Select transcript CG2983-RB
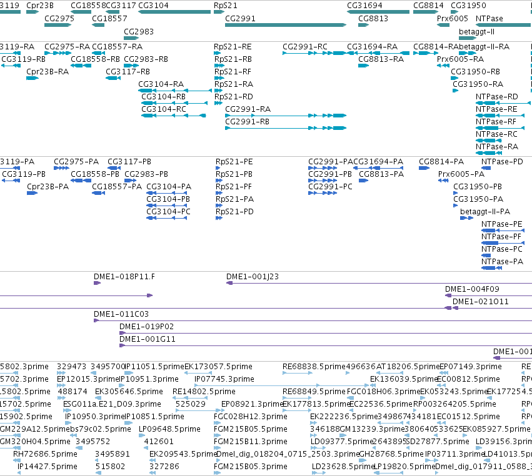This screenshot has width=532, height=476. (x=131, y=66)
